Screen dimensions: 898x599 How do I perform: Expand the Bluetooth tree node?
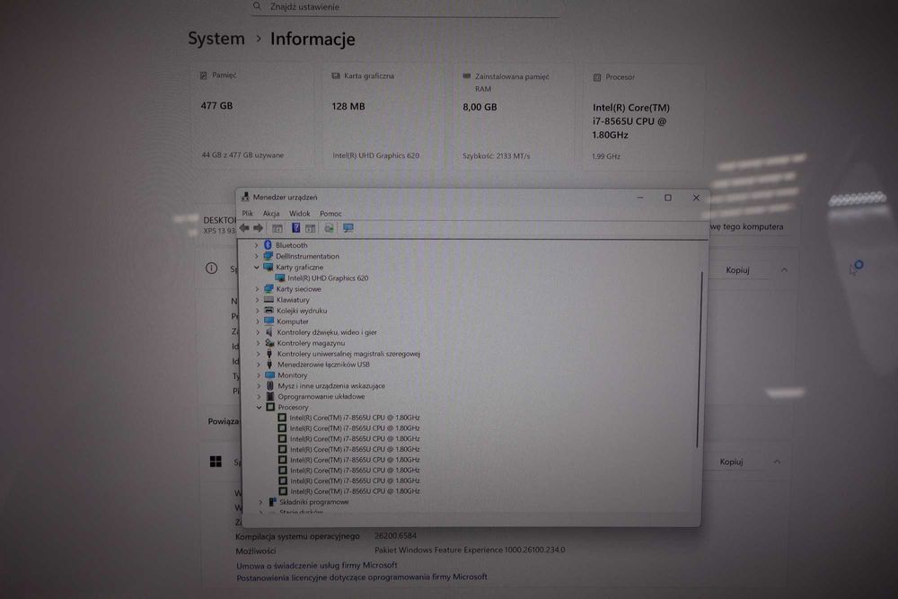(256, 245)
